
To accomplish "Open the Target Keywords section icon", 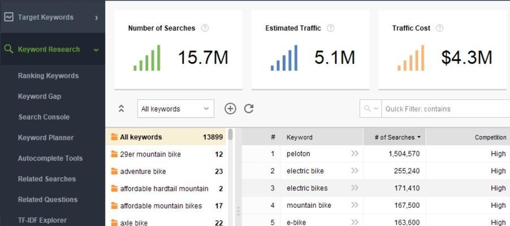I will click(9, 17).
